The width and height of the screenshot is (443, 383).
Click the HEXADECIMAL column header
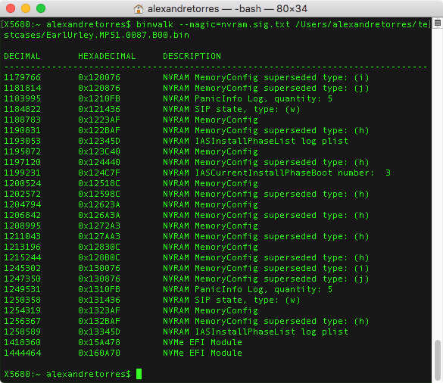pyautogui.click(x=107, y=56)
